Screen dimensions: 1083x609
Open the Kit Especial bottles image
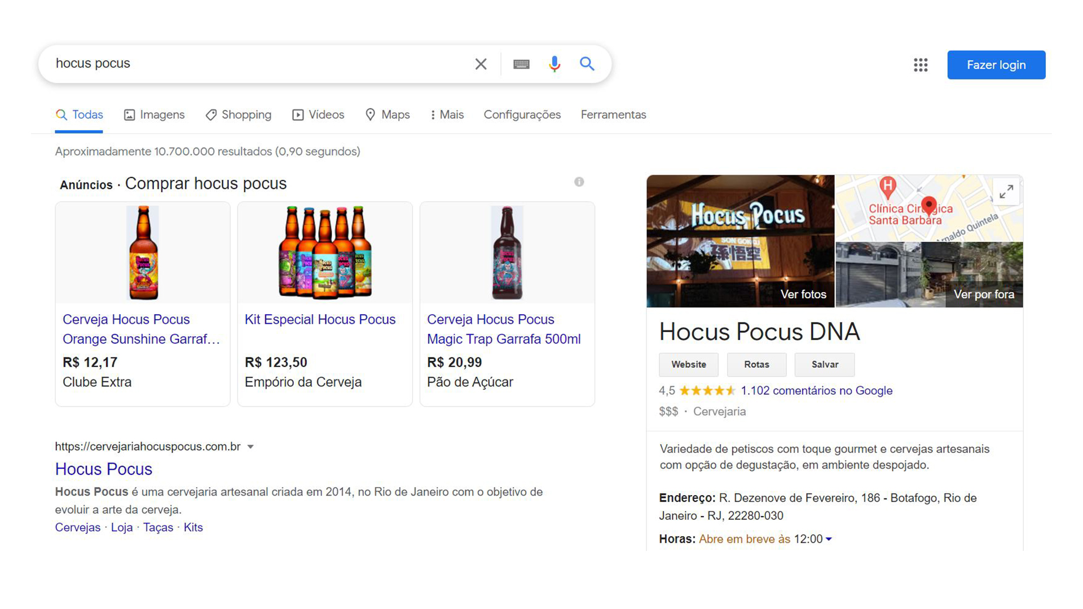coord(325,253)
